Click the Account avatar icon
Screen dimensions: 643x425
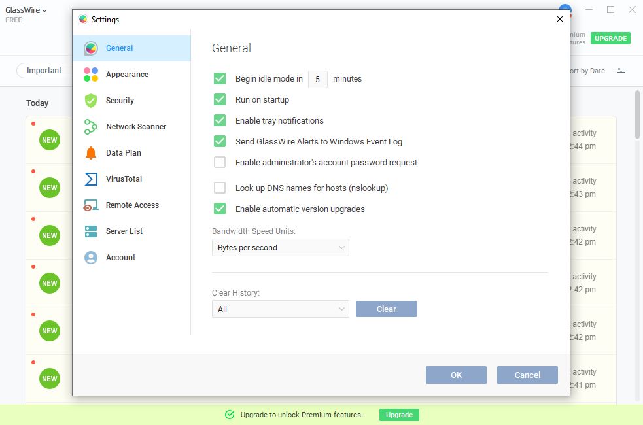91,258
